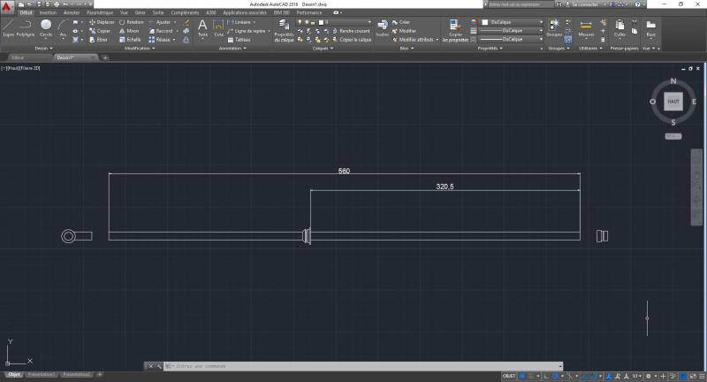Click the Tableau tool
The width and height of the screenshot is (707, 382).
coord(239,40)
